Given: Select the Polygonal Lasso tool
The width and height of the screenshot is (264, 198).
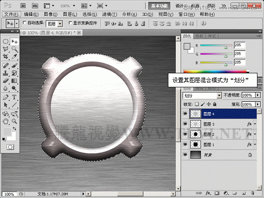Looking at the screenshot, I should (x=6, y=49).
